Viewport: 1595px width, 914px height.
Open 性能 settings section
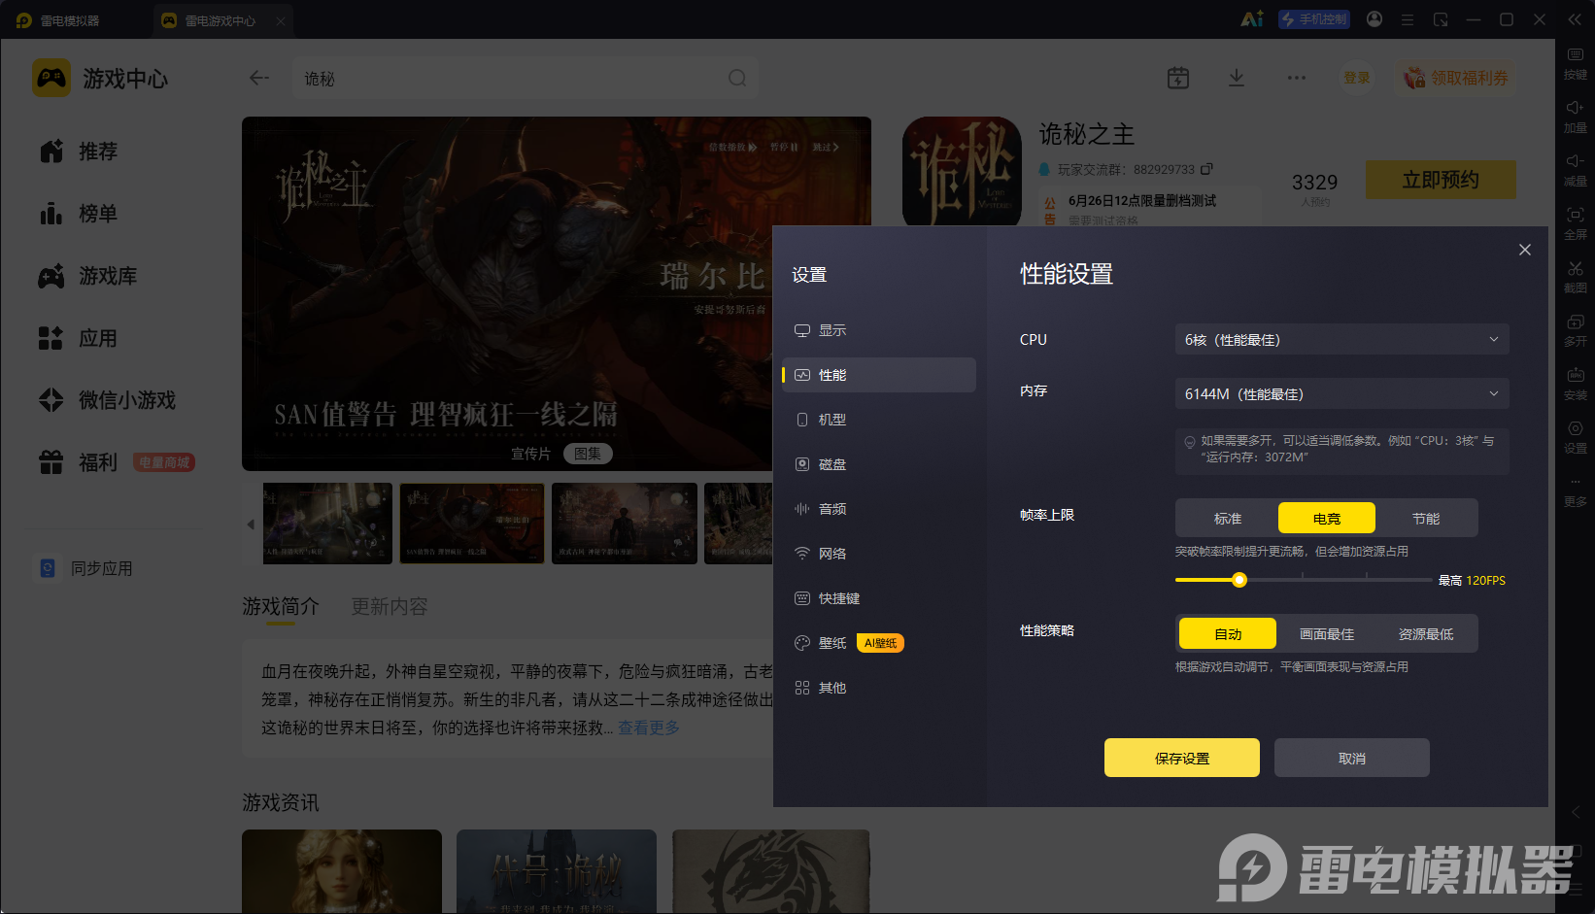tap(879, 375)
